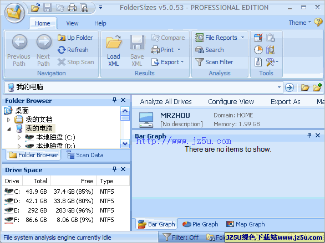The image size is (325, 243).
Task: Expand the path address bar dropdown arrow
Action: click(279, 87)
